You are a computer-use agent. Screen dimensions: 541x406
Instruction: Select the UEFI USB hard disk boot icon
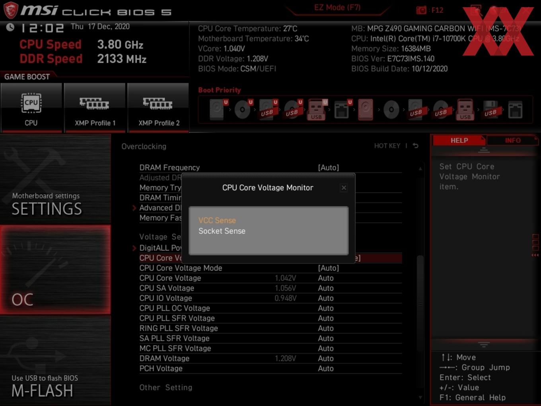267,109
